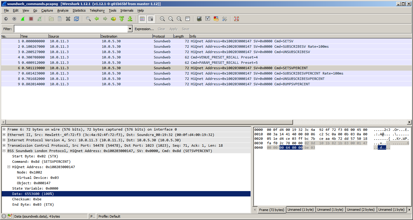Open coloring rules editor
Screen dimensions: 413x220
point(216,19)
